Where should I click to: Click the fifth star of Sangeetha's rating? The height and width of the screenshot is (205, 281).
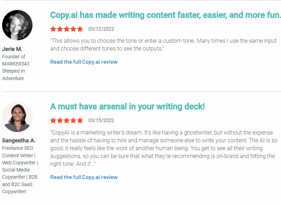tap(80, 121)
